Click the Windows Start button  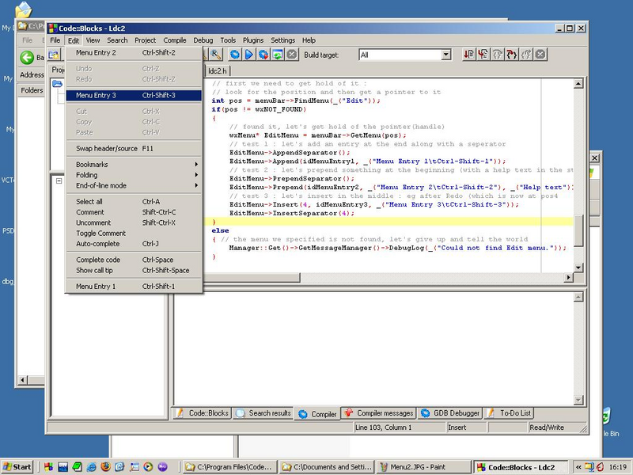click(x=17, y=467)
